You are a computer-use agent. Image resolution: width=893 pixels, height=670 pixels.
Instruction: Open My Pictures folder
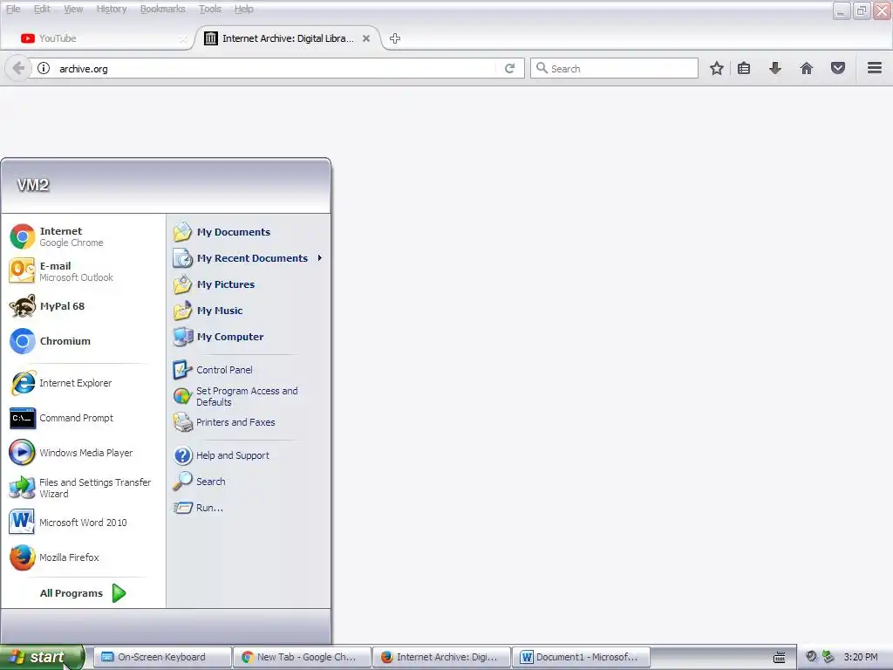pyautogui.click(x=249, y=284)
